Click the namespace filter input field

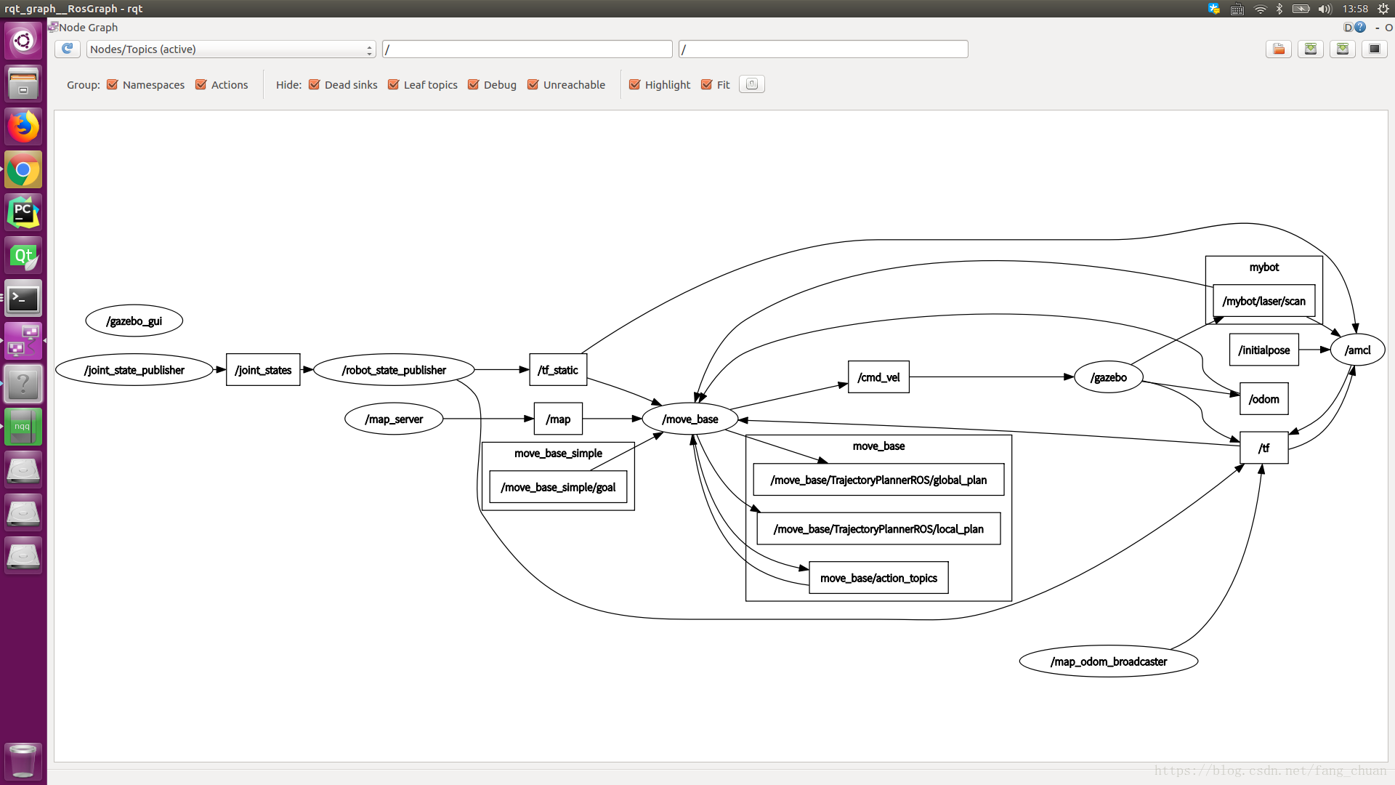pyautogui.click(x=527, y=48)
